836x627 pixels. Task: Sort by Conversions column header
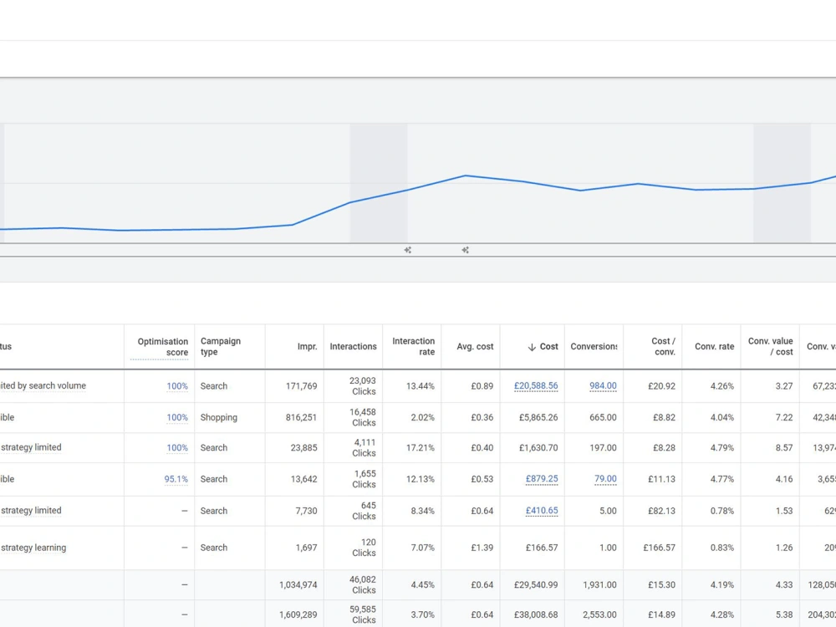pyautogui.click(x=594, y=347)
